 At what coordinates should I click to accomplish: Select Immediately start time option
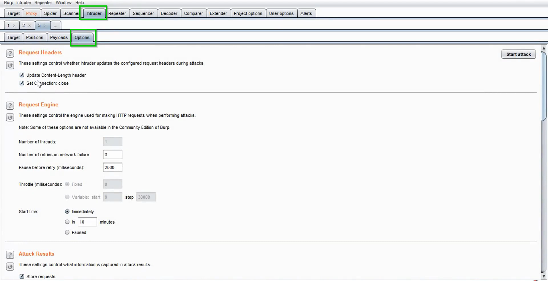[x=67, y=211]
